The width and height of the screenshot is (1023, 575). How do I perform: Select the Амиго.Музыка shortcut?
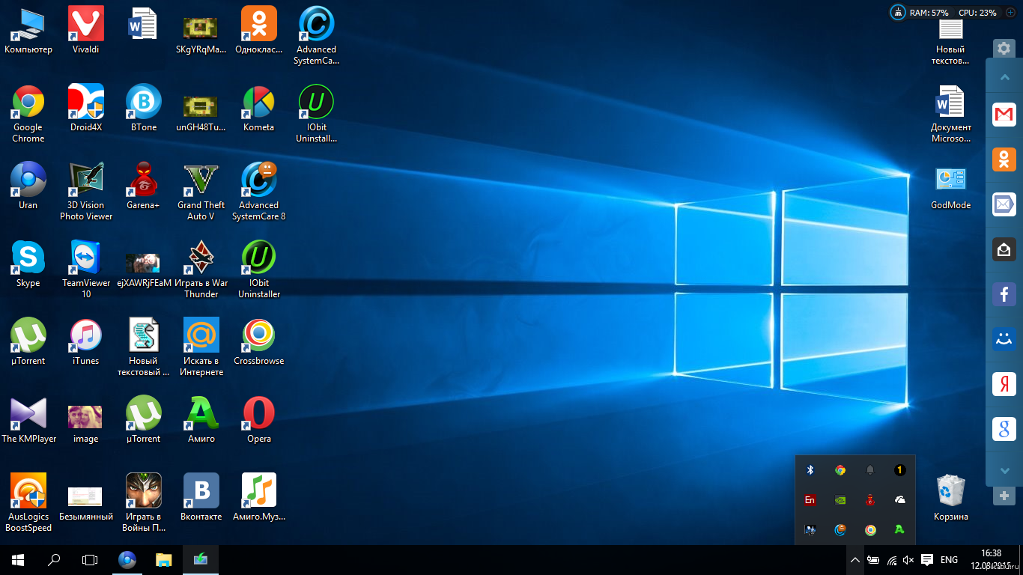259,498
